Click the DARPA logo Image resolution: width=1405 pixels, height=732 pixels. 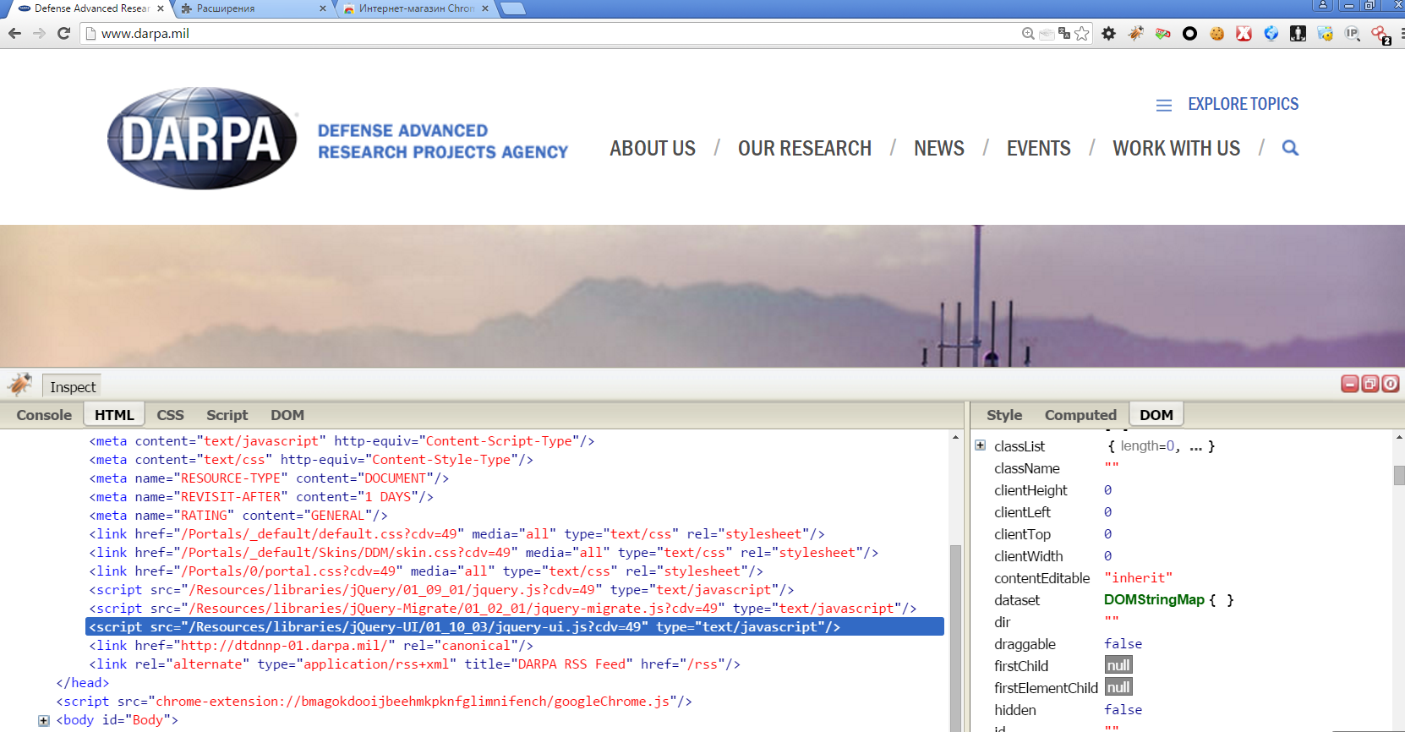[202, 138]
